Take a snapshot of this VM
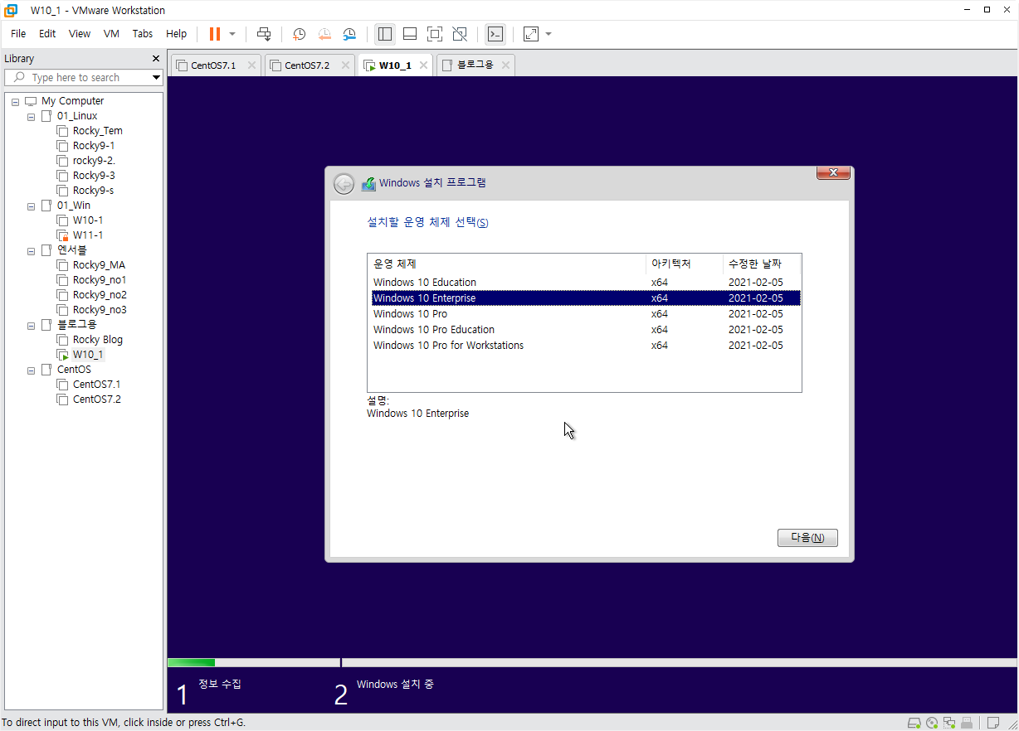Image resolution: width=1019 pixels, height=731 pixels. point(299,34)
